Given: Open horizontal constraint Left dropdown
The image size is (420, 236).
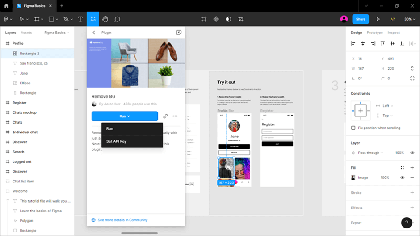Looking at the screenshot, I should tap(387, 106).
